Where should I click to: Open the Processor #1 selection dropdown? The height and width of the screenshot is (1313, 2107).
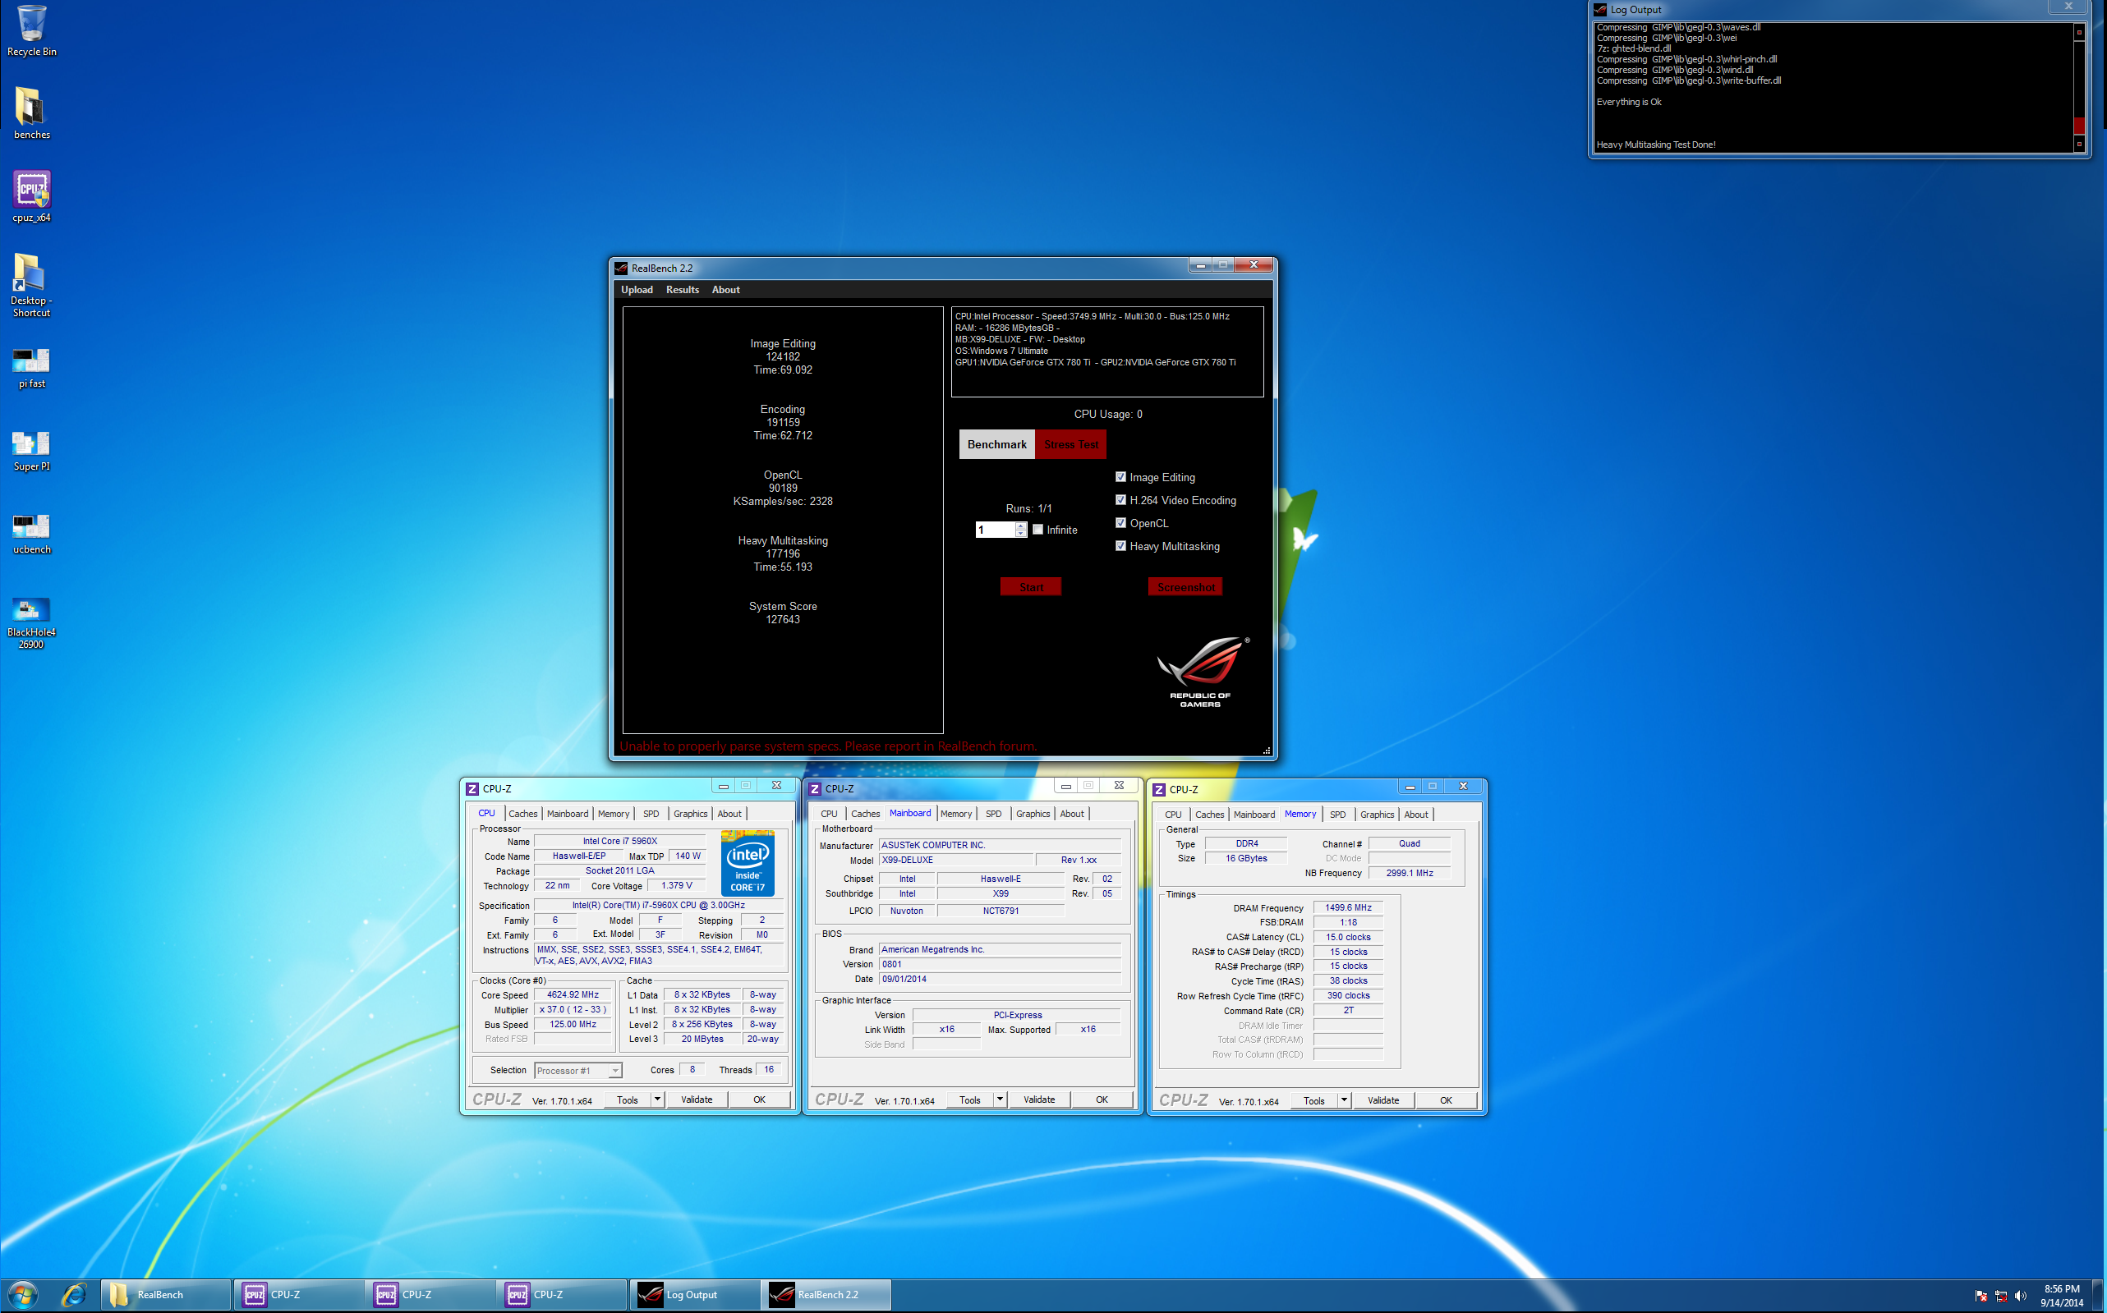[578, 1071]
